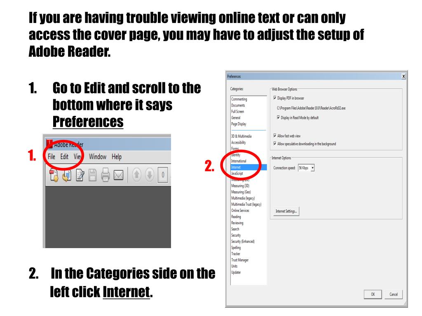Viewport: 422px width, 316px height.
Task: Select Search category
Action: [x=235, y=229]
